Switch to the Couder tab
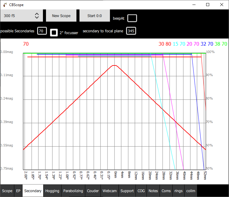The image size is (229, 197). [x=93, y=191]
